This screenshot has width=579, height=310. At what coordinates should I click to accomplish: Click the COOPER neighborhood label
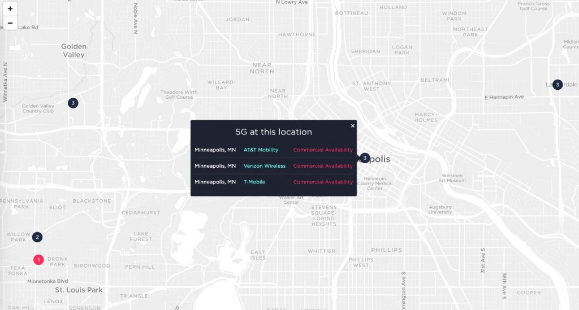click(x=529, y=292)
